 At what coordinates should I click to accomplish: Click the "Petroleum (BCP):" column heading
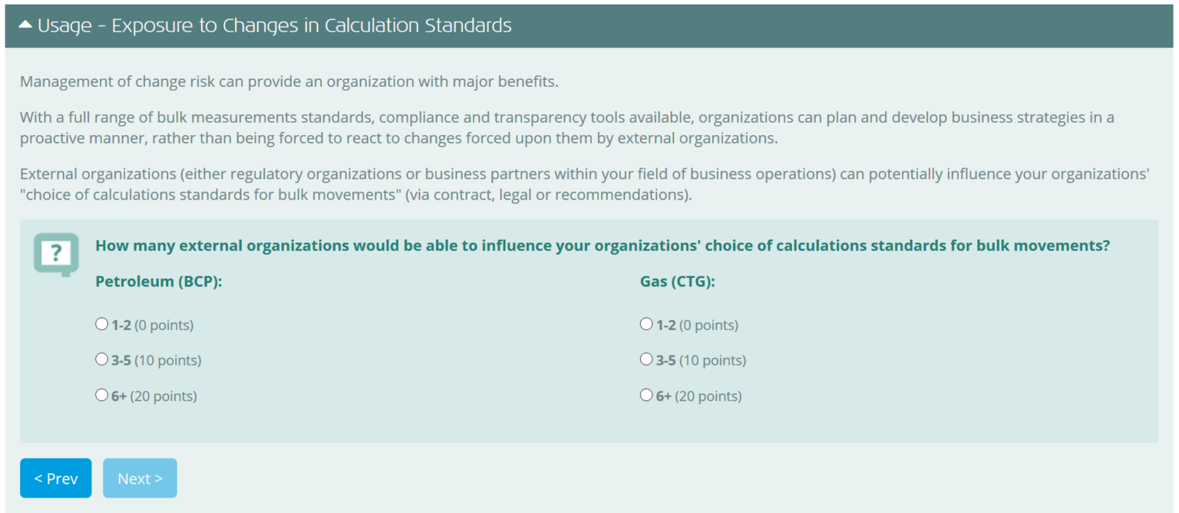(x=159, y=281)
